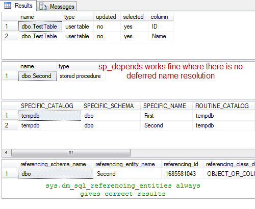Select dbo.TestTable cell in row 1
The image size is (255, 209).
point(40,27)
